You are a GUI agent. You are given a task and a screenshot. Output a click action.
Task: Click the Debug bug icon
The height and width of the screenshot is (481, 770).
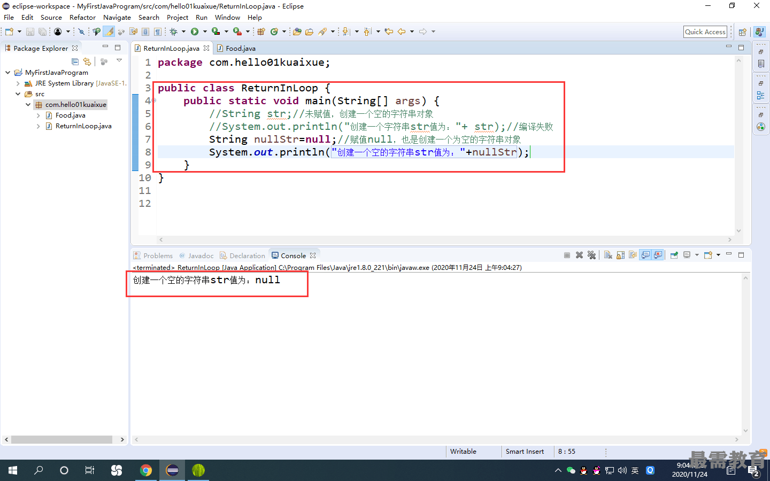173,32
